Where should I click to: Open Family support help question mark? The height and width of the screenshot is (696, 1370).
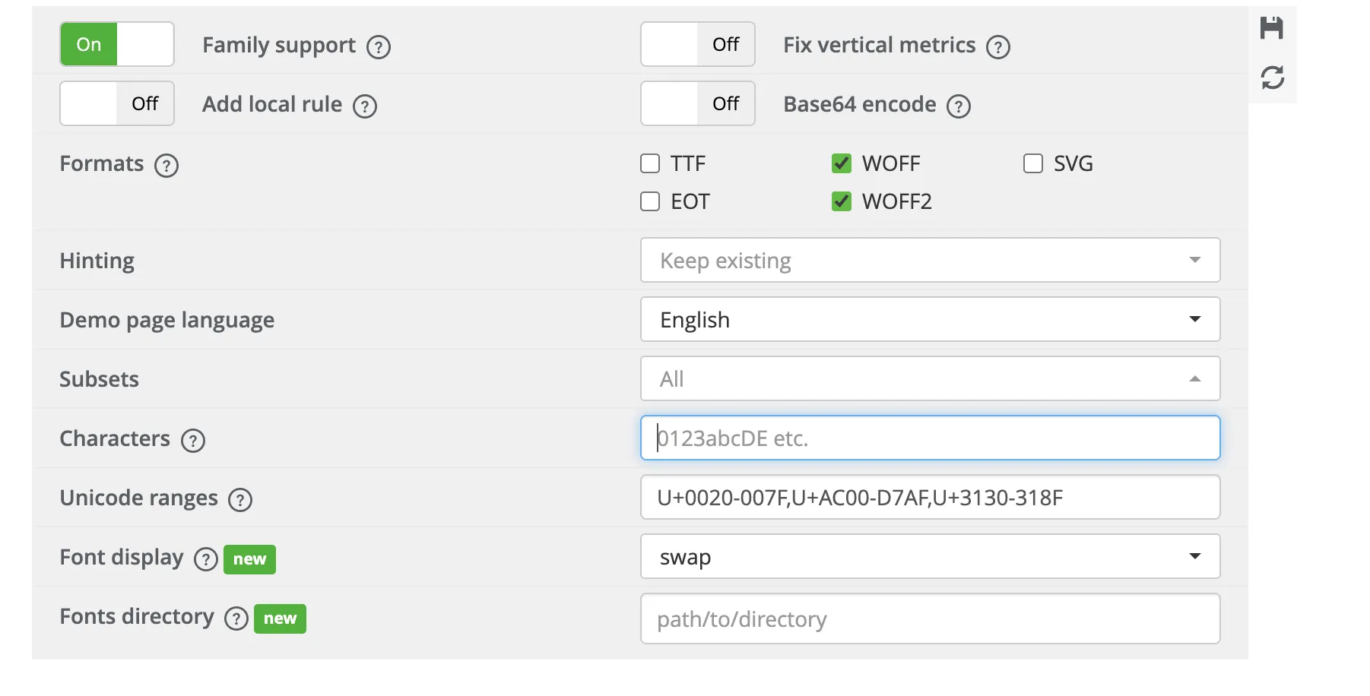379,47
